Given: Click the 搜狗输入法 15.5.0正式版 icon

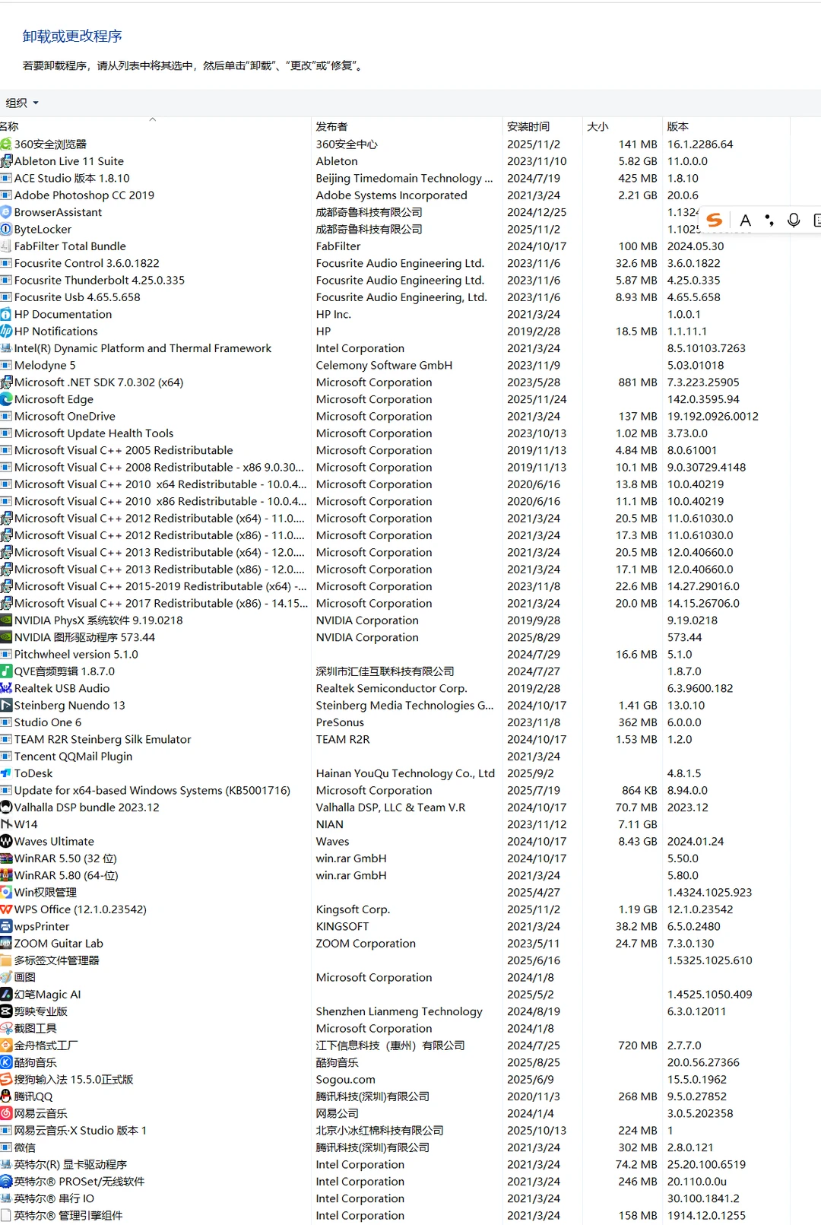Looking at the screenshot, I should [x=6, y=1079].
